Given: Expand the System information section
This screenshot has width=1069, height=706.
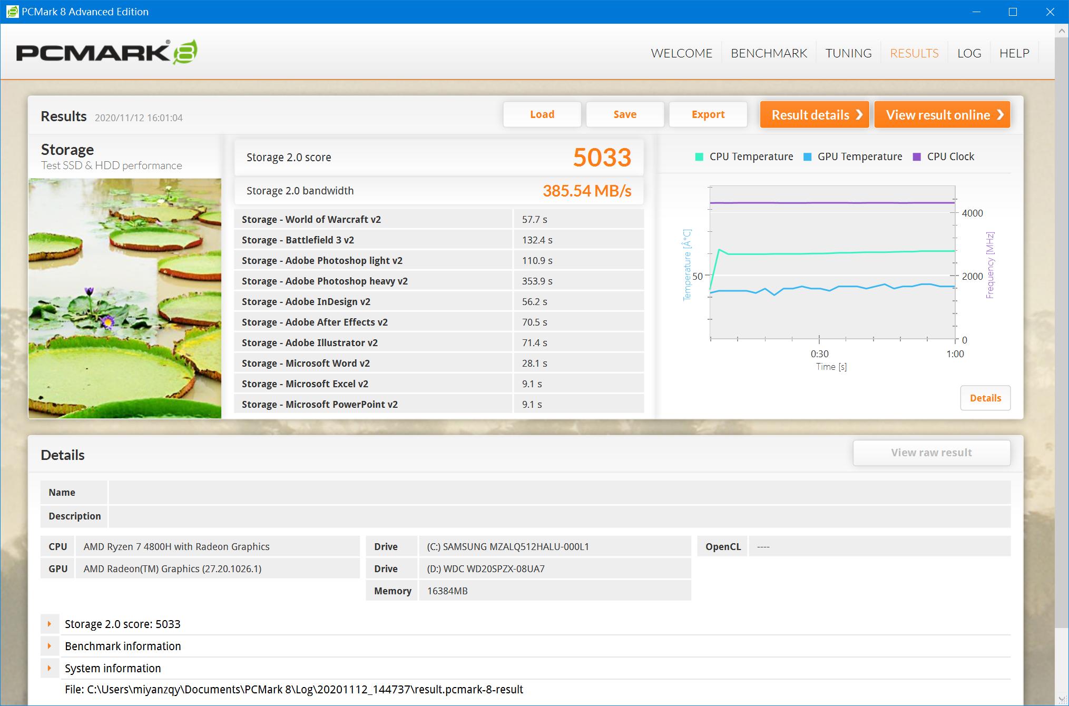Looking at the screenshot, I should 50,668.
